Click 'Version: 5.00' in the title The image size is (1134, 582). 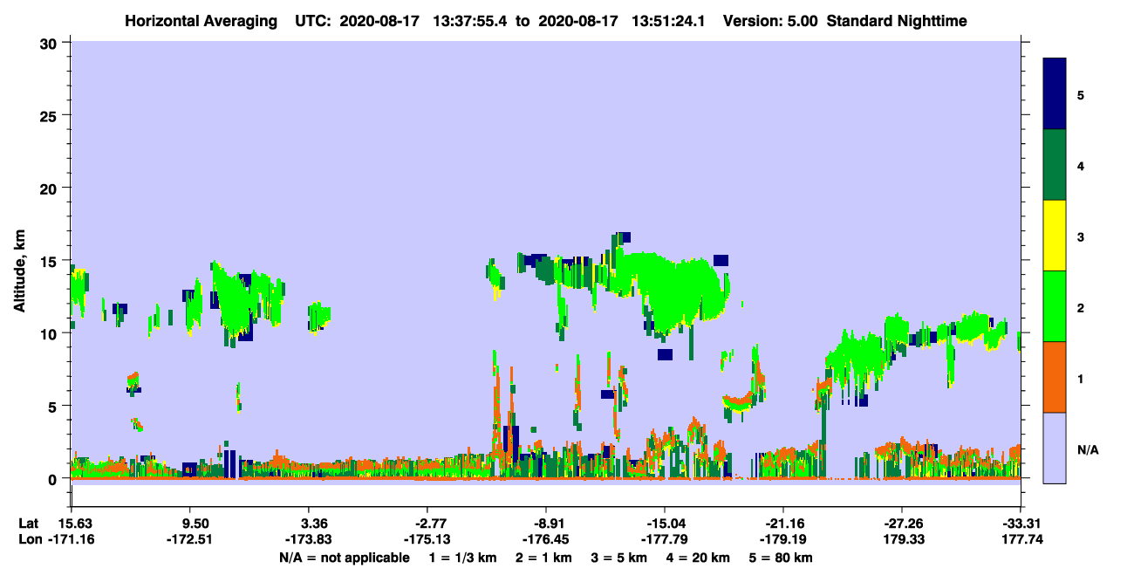769,21
